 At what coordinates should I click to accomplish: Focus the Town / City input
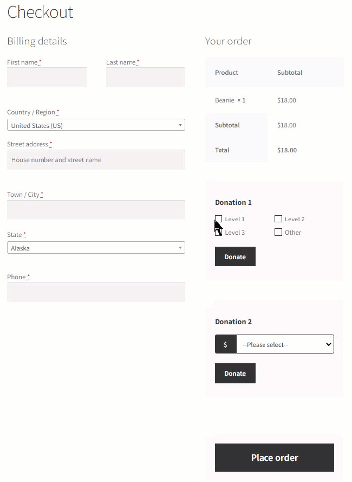coord(96,210)
